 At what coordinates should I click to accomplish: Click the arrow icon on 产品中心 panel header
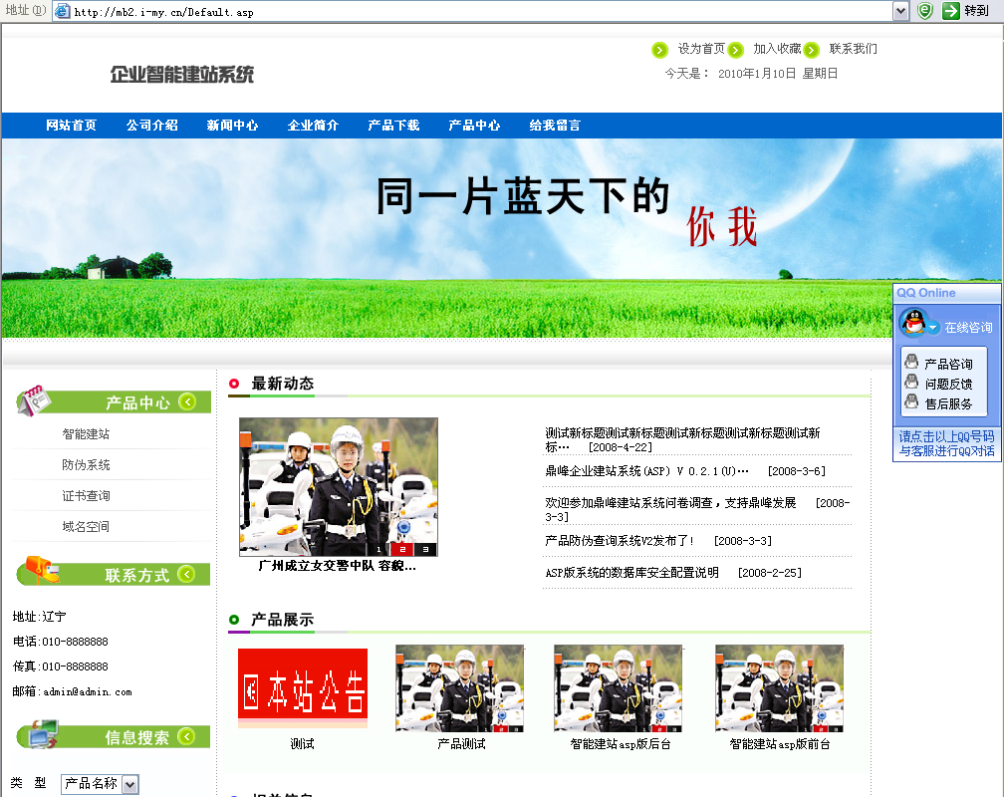pos(190,401)
